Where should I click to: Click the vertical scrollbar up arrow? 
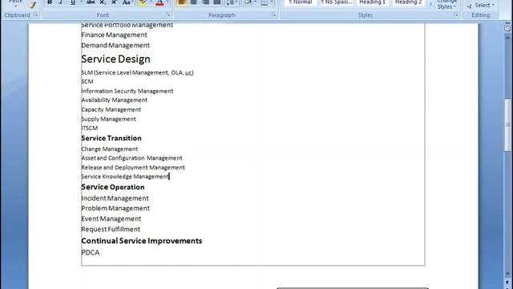pyautogui.click(x=507, y=38)
